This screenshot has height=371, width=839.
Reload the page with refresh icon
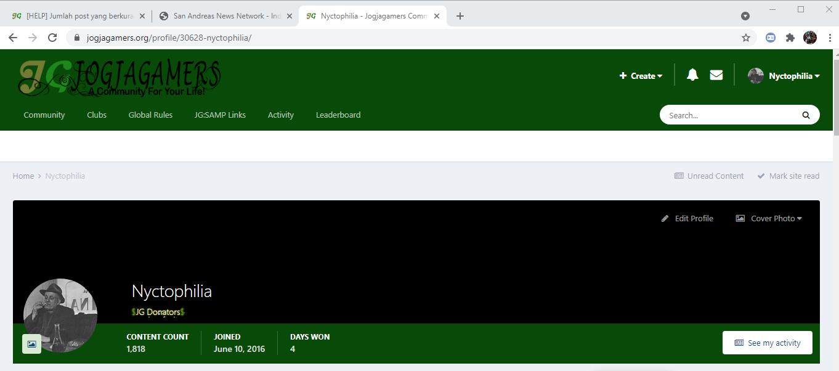[52, 38]
